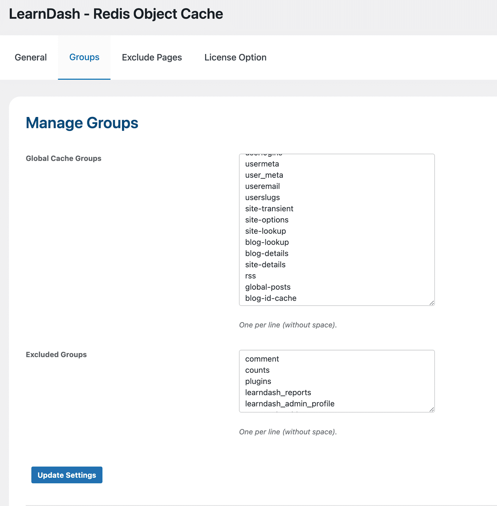Screen dimensions: 497x506
Task: Open the General tab
Action: (31, 57)
